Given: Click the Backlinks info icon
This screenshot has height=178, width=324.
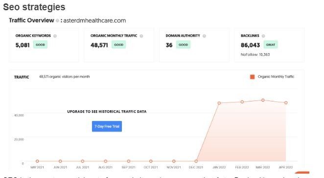Looking at the screenshot, I should [x=263, y=36].
